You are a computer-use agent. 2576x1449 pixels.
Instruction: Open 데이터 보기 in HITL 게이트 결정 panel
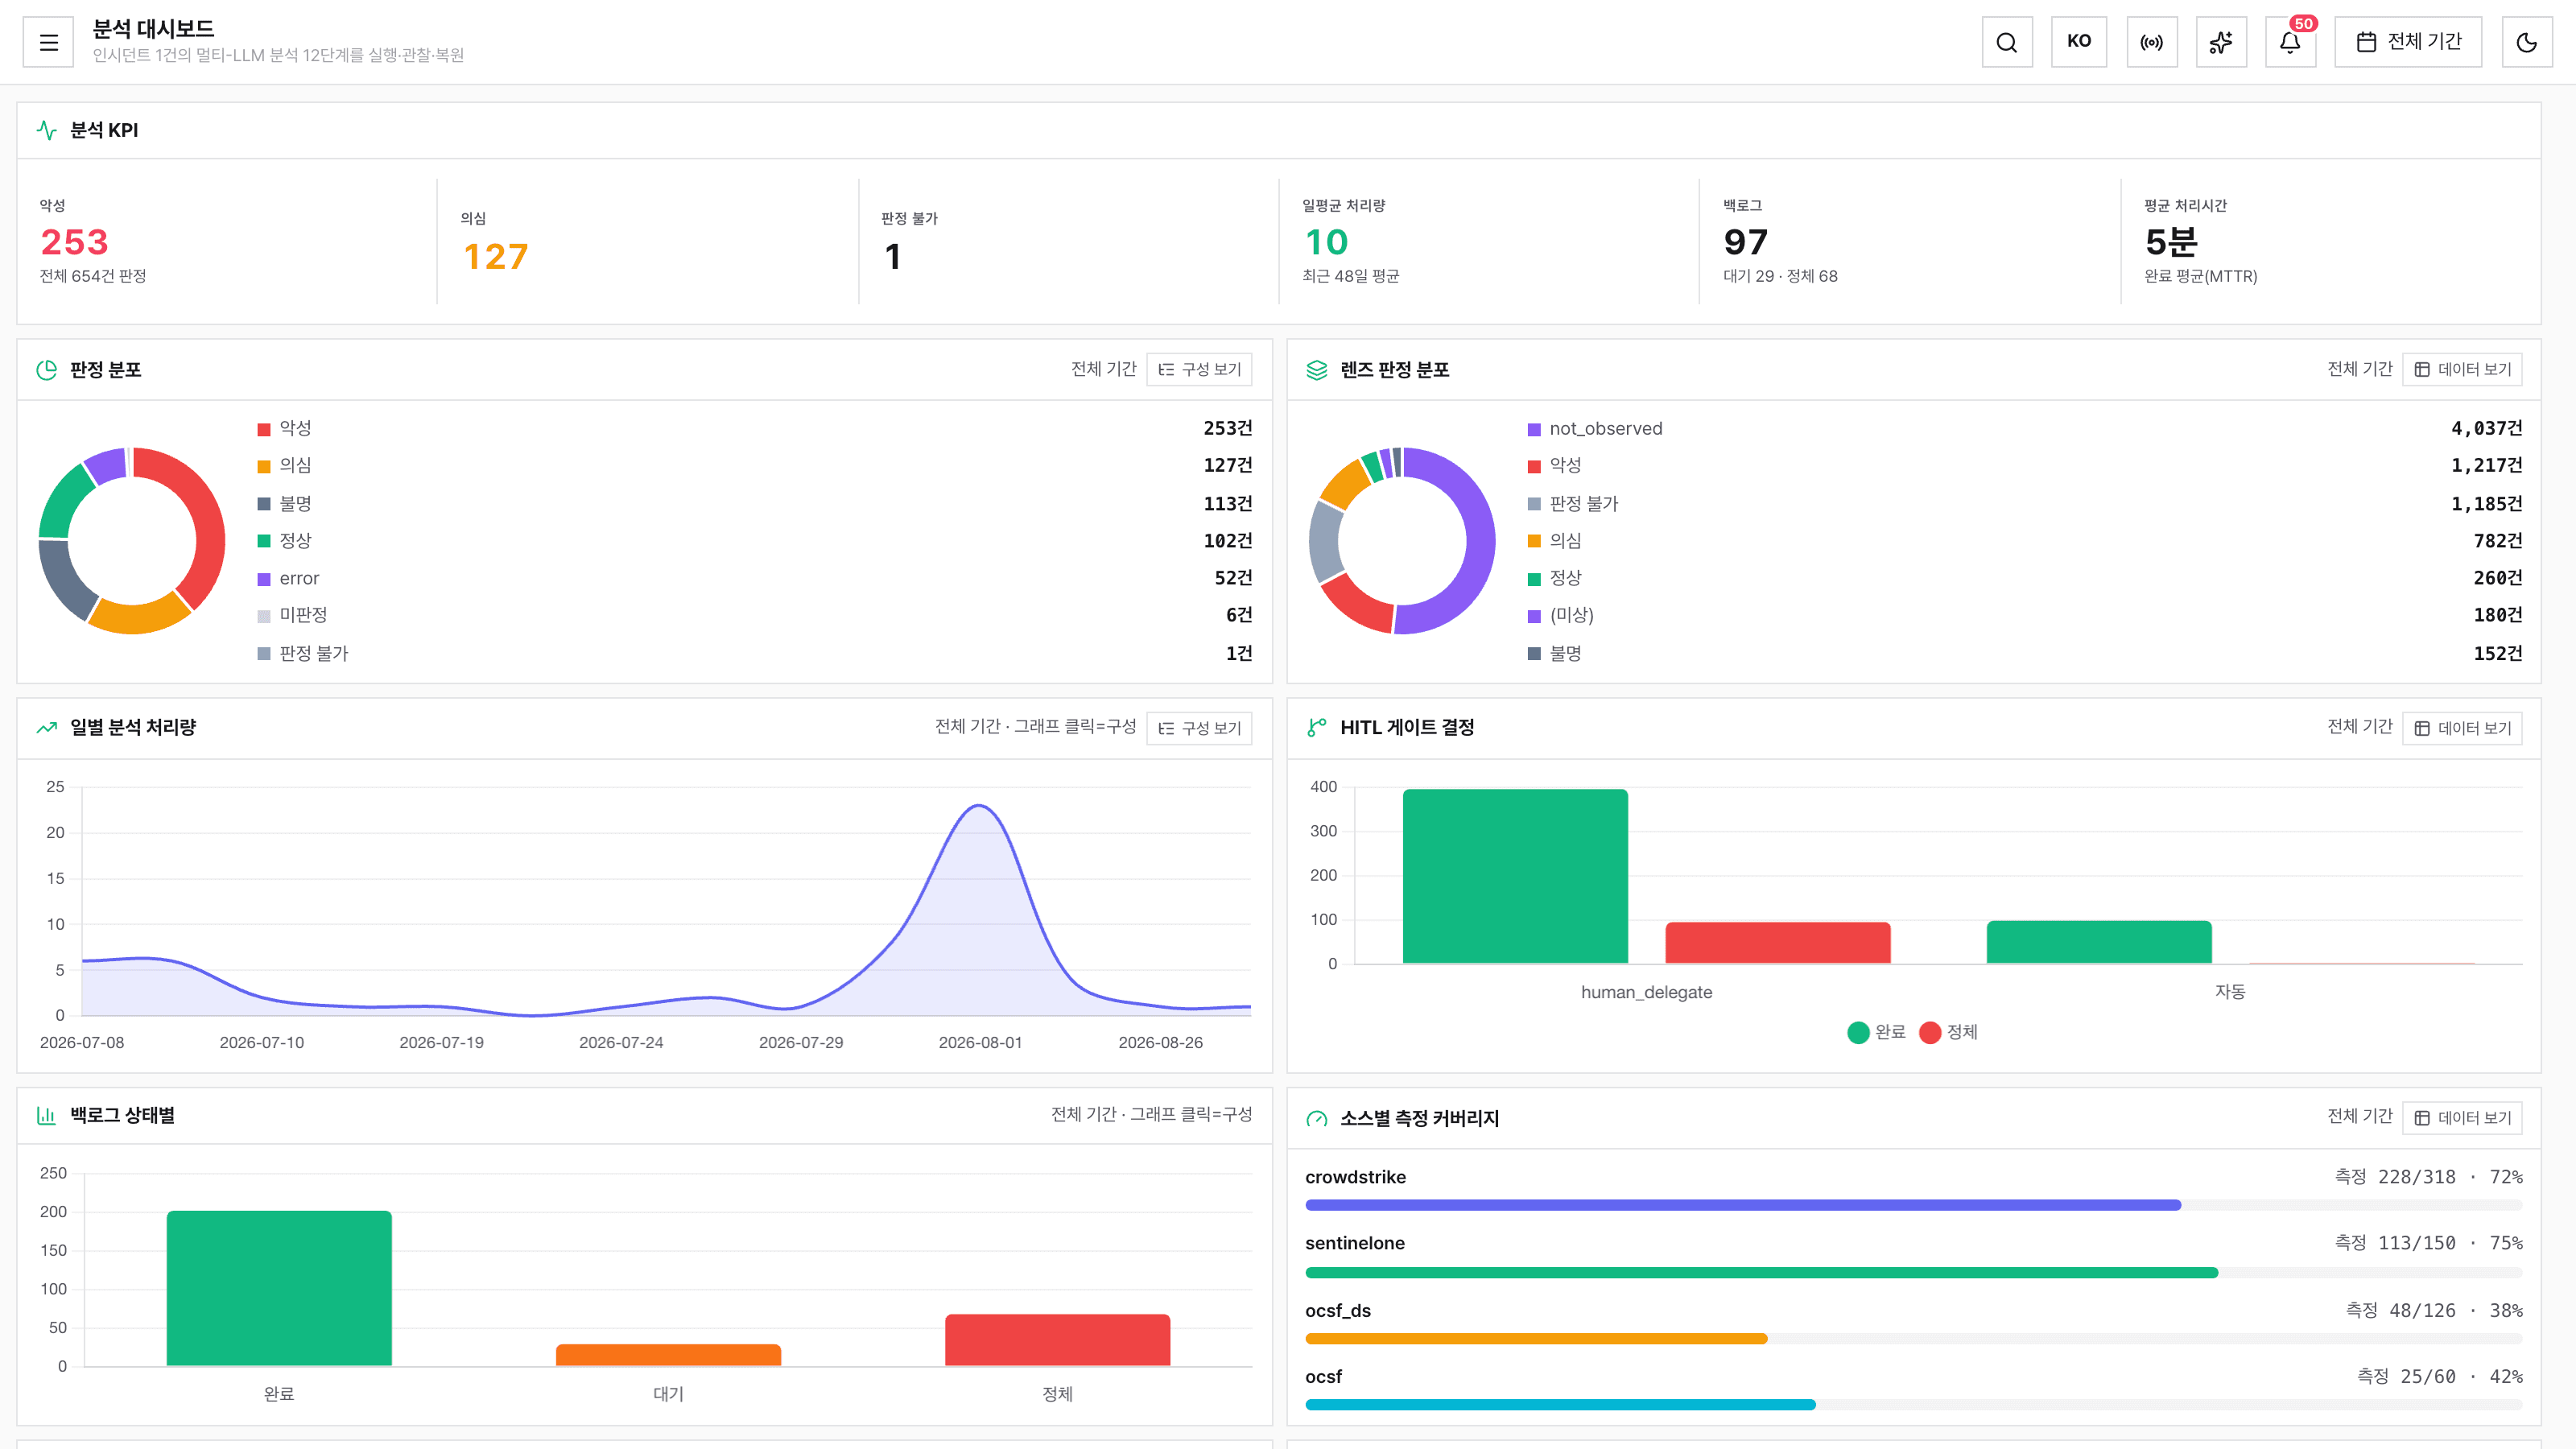pyautogui.click(x=2462, y=728)
